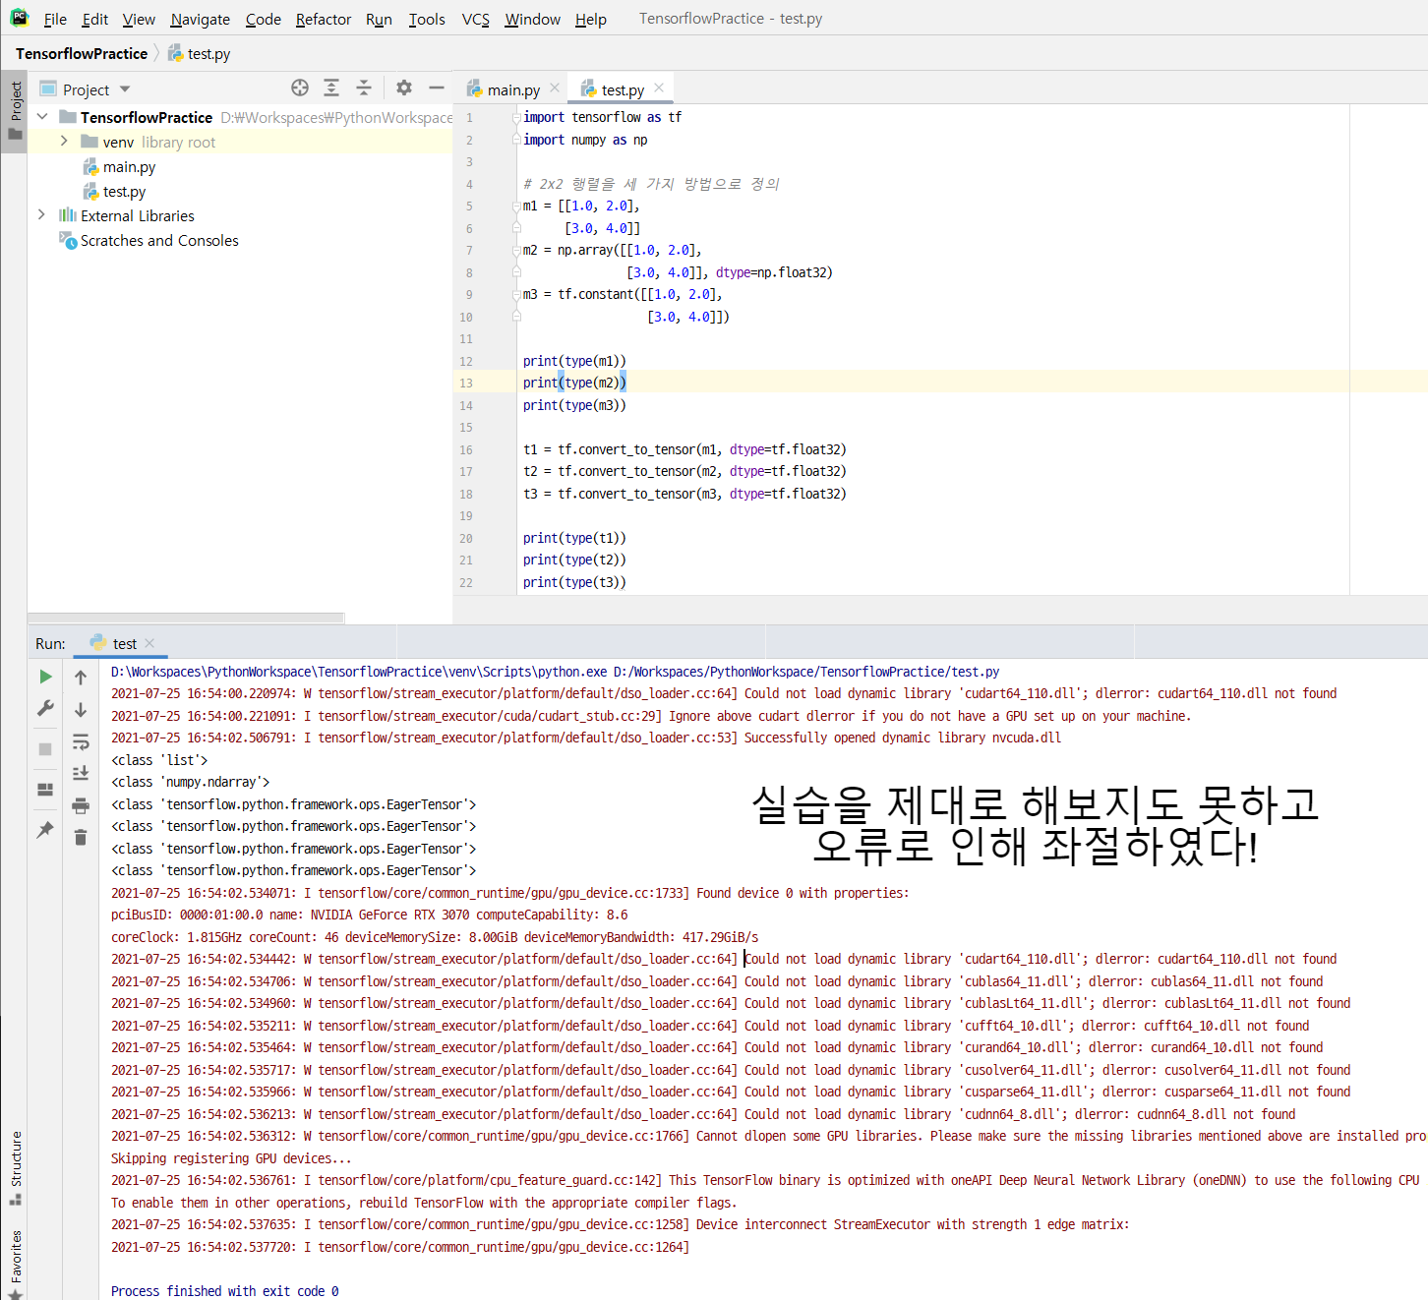Screen dimensions: 1428x1300
Task: Hide the Project panel with minimize icon
Action: pos(437,88)
